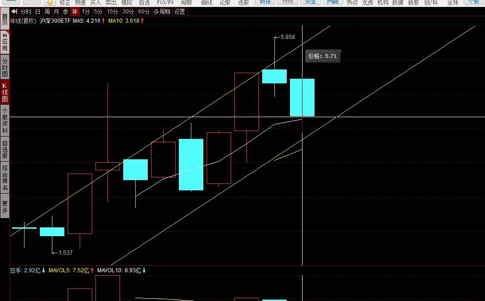
Task: Click the 模拟 toolbar item
Action: click(x=126, y=2)
